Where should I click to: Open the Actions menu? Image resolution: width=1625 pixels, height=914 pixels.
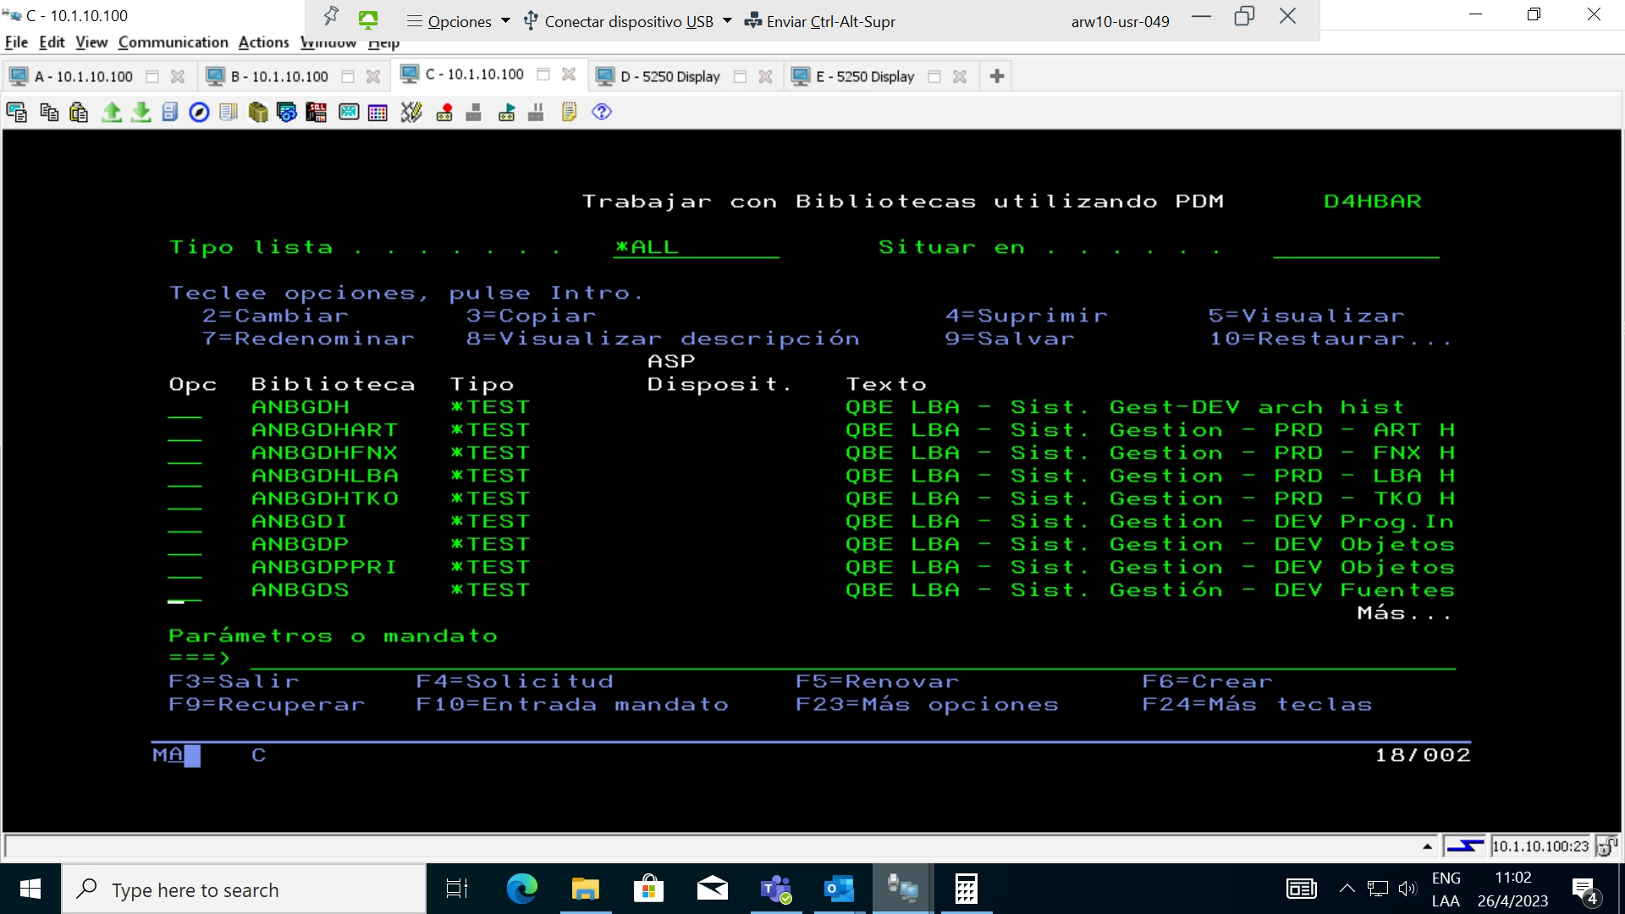tap(263, 42)
